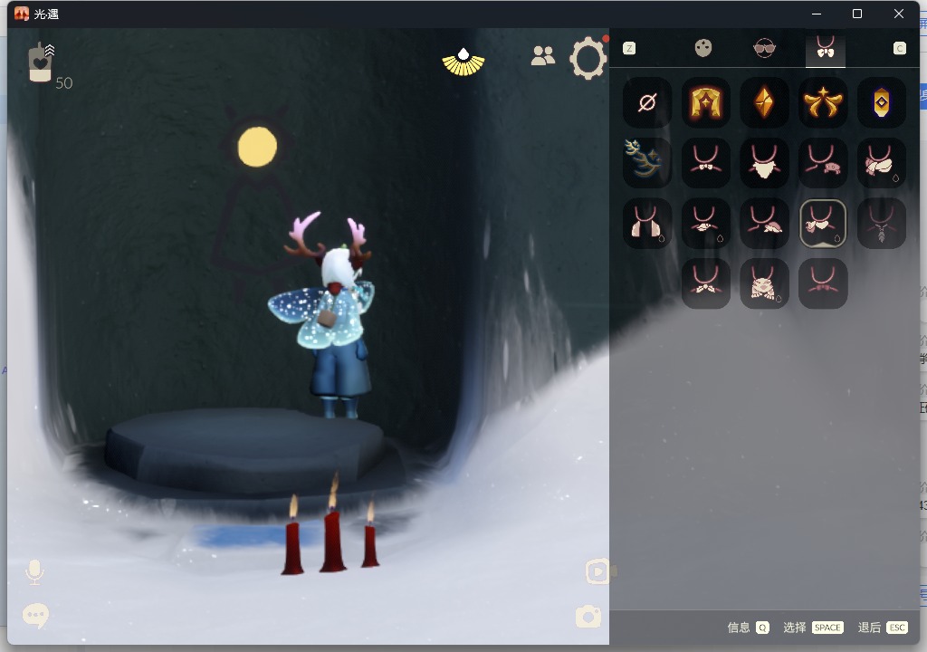The image size is (927, 652).
Task: Click the 光遇 title bar text
Action: point(46,14)
